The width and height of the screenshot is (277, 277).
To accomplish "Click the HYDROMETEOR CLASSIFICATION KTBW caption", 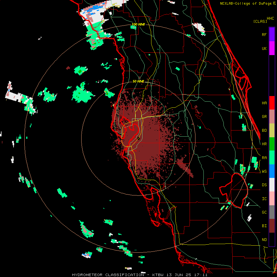I will click(139, 275).
